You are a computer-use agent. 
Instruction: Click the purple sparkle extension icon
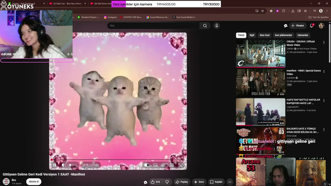277,11
